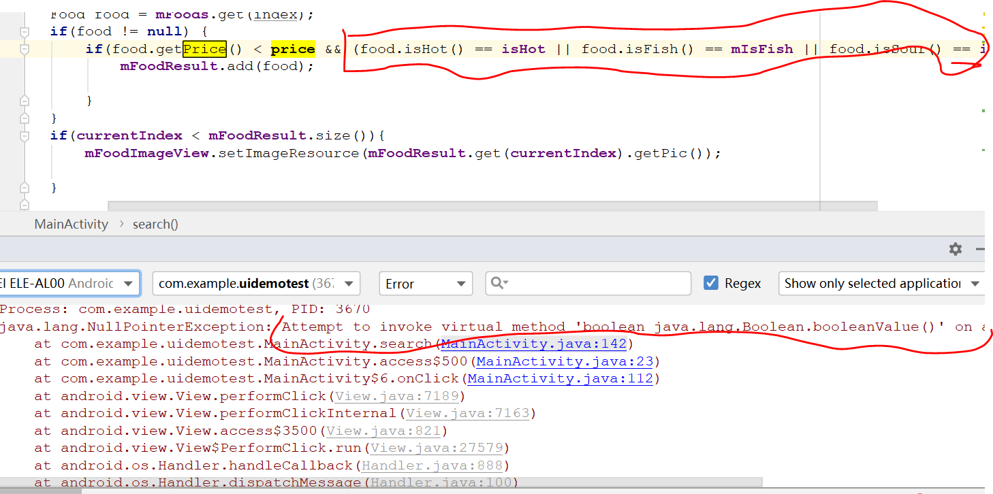Click 'android.view.View.performClickInternal' log entry
The height and width of the screenshot is (494, 993).
point(228,413)
